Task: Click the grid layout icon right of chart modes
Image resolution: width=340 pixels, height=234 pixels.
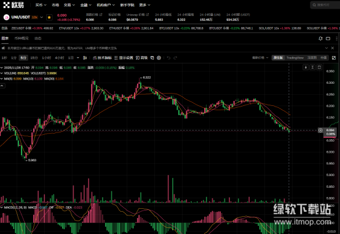Action: pos(334,58)
